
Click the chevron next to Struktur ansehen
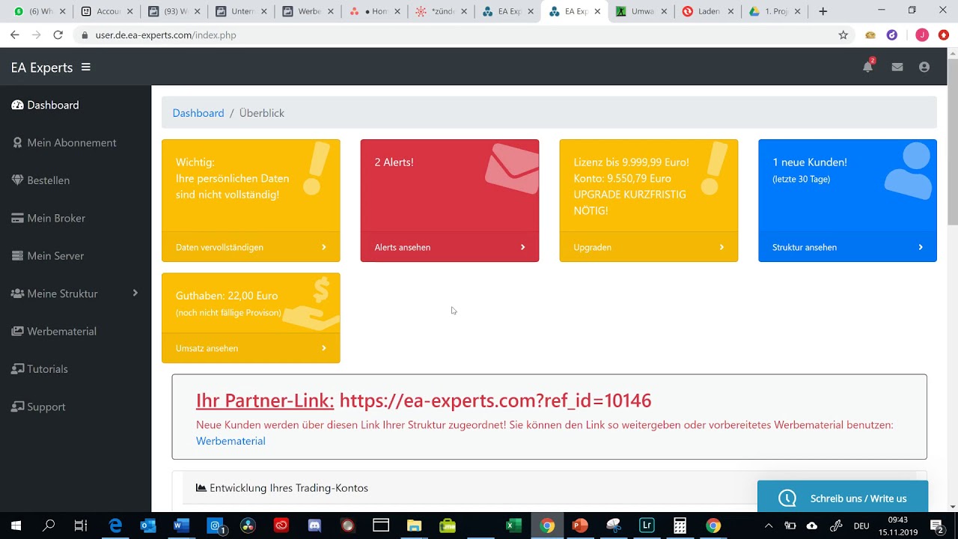[921, 247]
